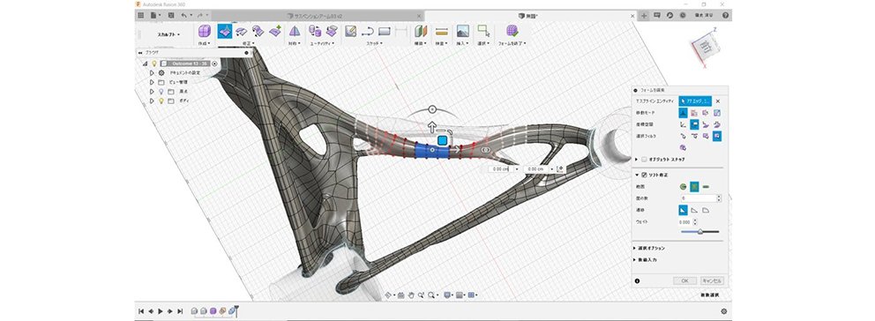This screenshot has height=321, width=875.
Task: Click the ViewCube in the corner
Action: pyautogui.click(x=706, y=45)
